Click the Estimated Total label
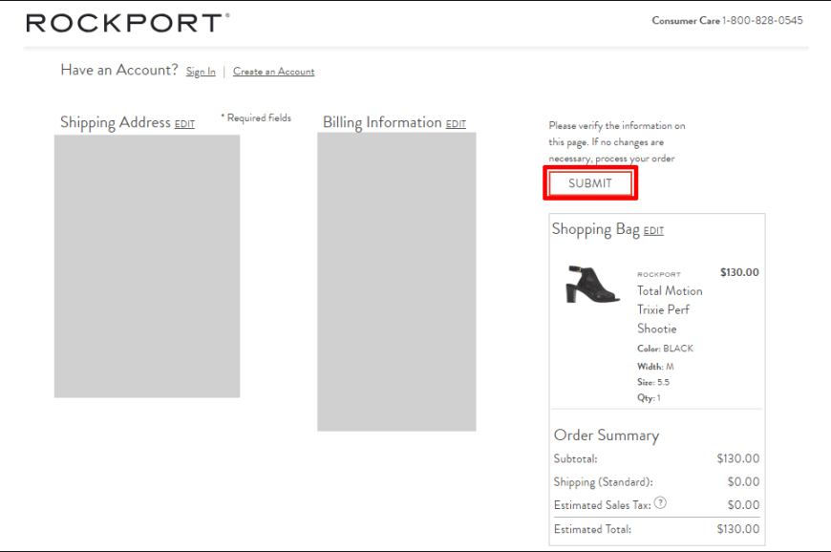 point(592,529)
